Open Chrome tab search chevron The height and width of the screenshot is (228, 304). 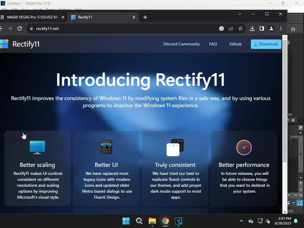pyautogui.click(x=240, y=14)
